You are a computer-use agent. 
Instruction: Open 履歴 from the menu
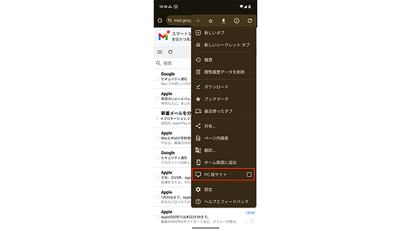point(208,60)
